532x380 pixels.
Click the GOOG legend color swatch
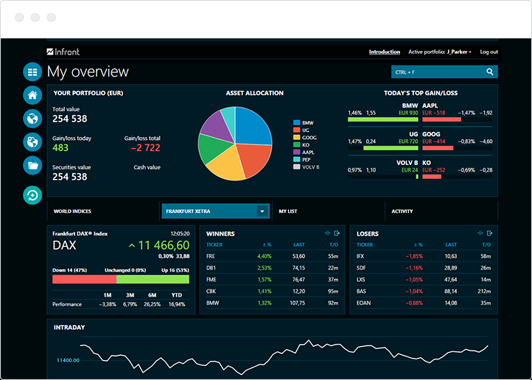296,137
